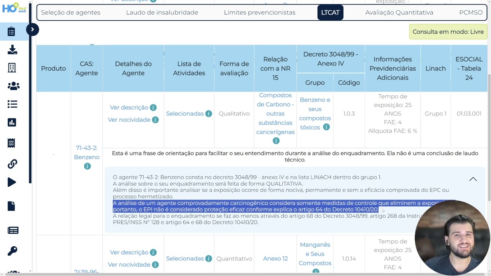
Task: Click the Detalhes do Agente column header
Action: point(133,69)
